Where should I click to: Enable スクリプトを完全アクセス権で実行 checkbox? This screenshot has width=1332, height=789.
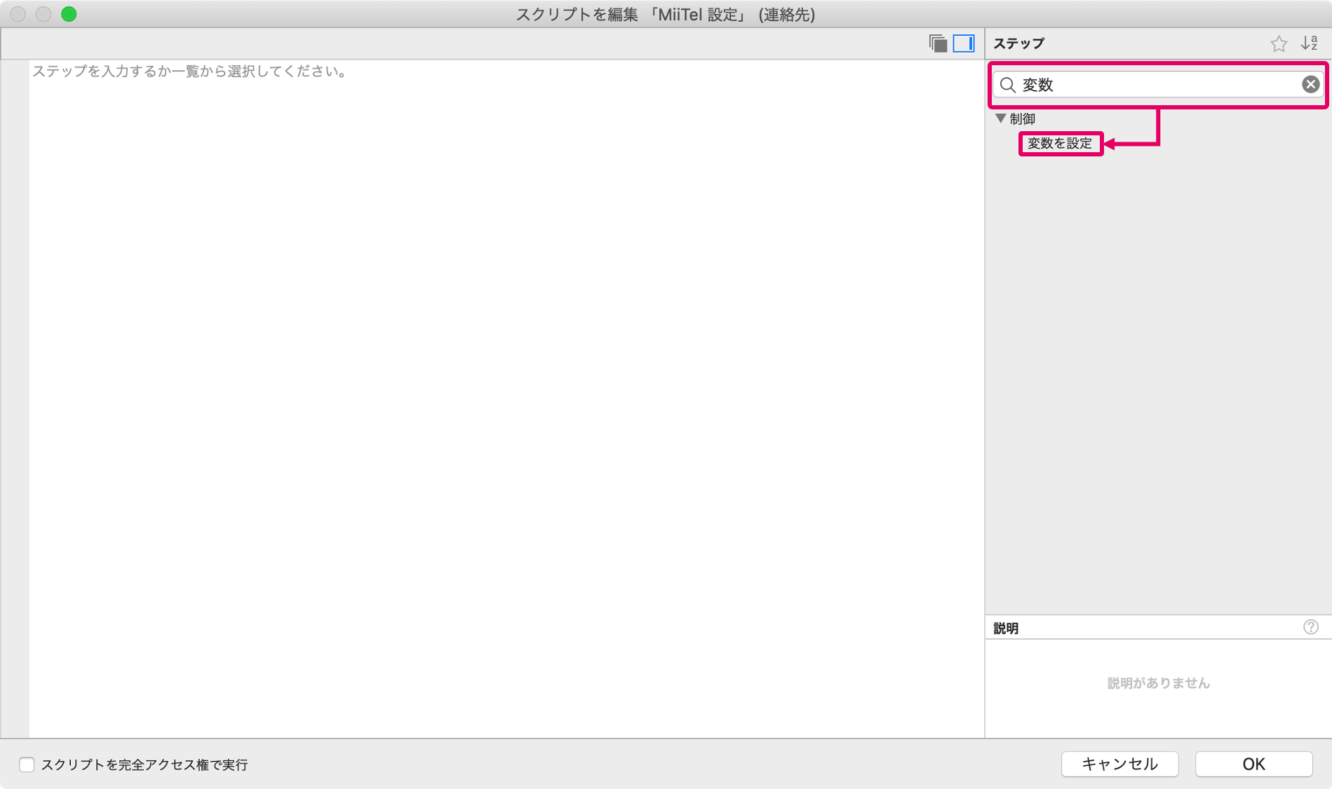tap(27, 764)
